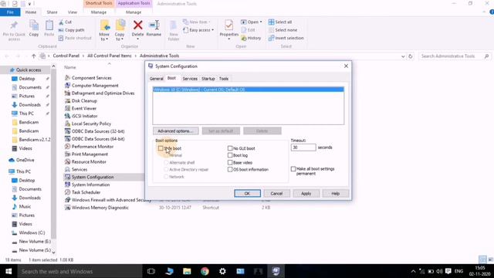Collapse the ribbon using the chevron

(484, 12)
